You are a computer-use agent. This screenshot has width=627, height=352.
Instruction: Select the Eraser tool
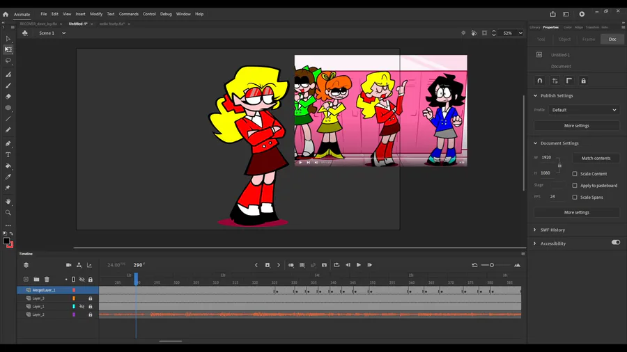pos(8,96)
